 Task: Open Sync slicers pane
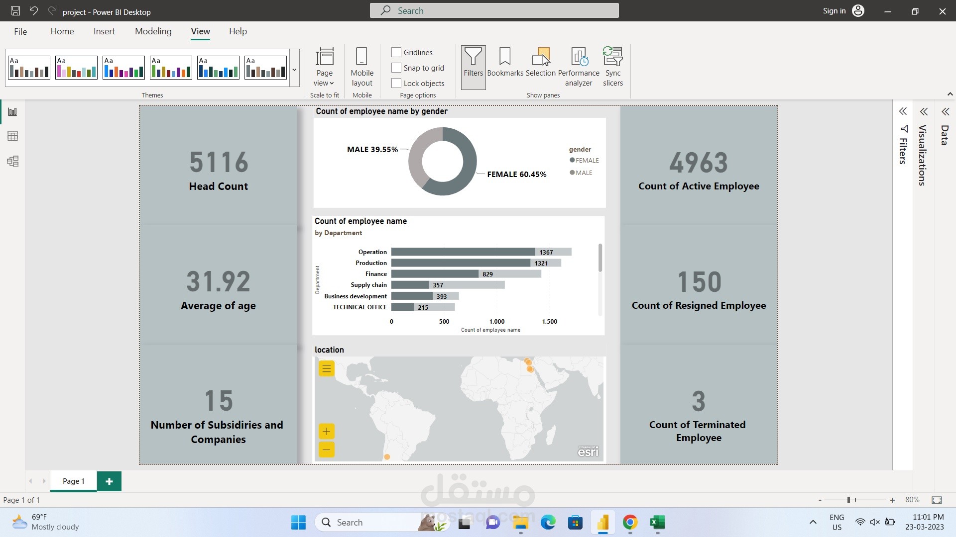tap(612, 67)
